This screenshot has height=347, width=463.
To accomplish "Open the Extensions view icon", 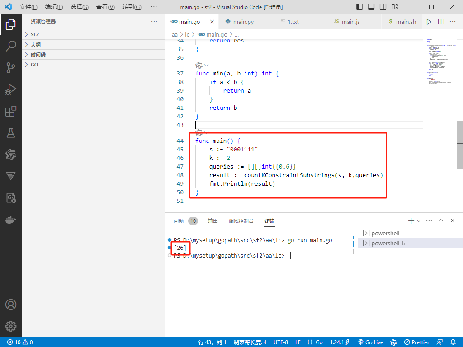I will (11, 111).
